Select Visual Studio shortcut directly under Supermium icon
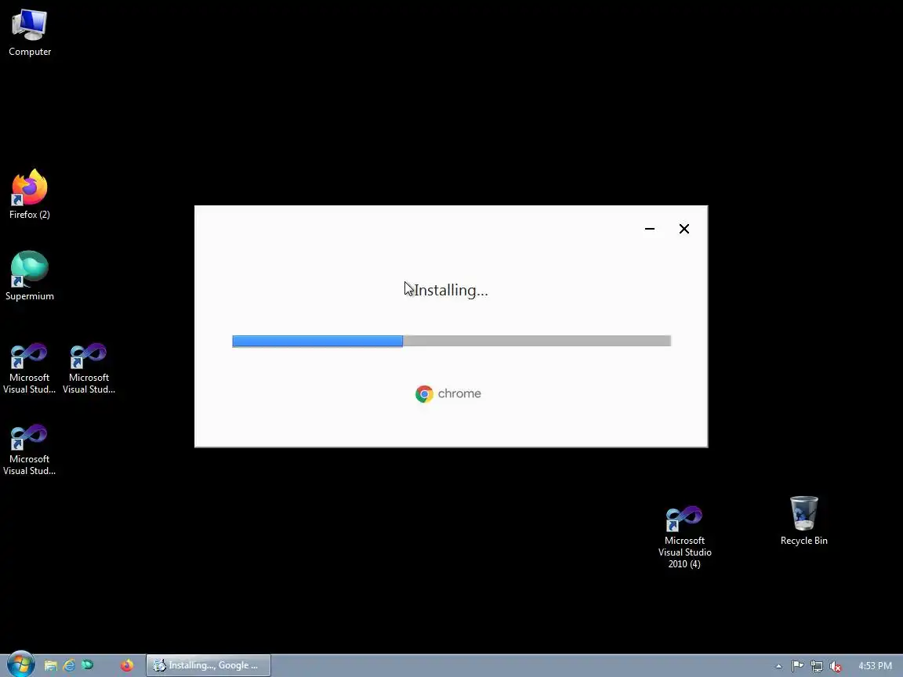The image size is (903, 677). coord(29,368)
